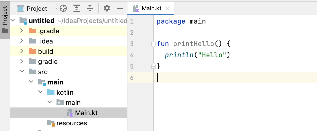Viewport: 317px width, 131px height.
Task: Select the kotlin source root row
Action: tap(69, 92)
